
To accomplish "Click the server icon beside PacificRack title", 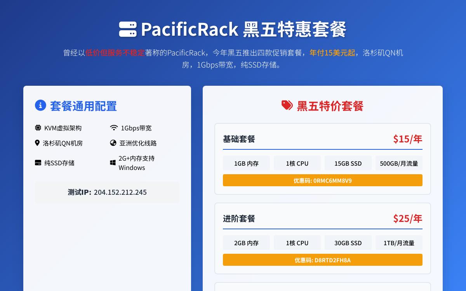I will pyautogui.click(x=128, y=29).
